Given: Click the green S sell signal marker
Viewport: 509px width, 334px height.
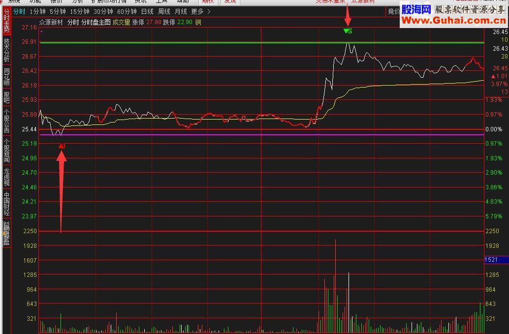Looking at the screenshot, I should [x=348, y=31].
